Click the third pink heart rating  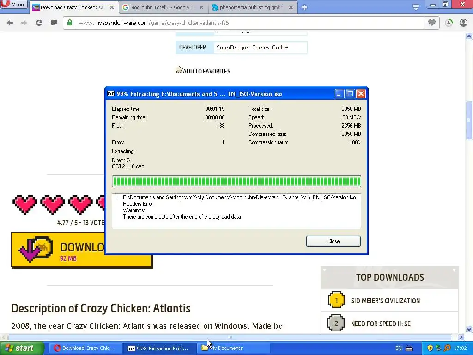pyautogui.click(x=80, y=205)
